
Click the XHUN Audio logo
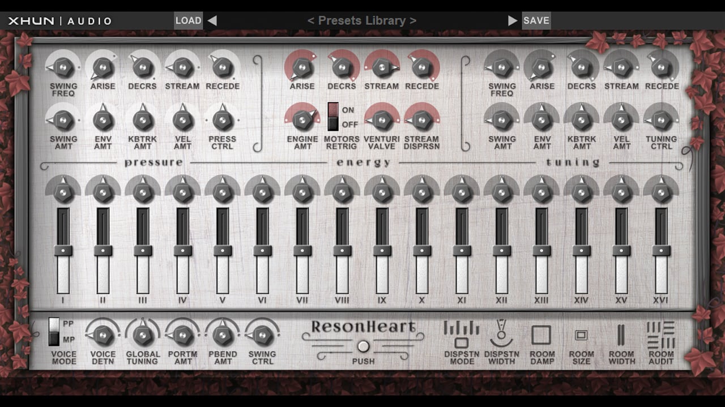59,21
